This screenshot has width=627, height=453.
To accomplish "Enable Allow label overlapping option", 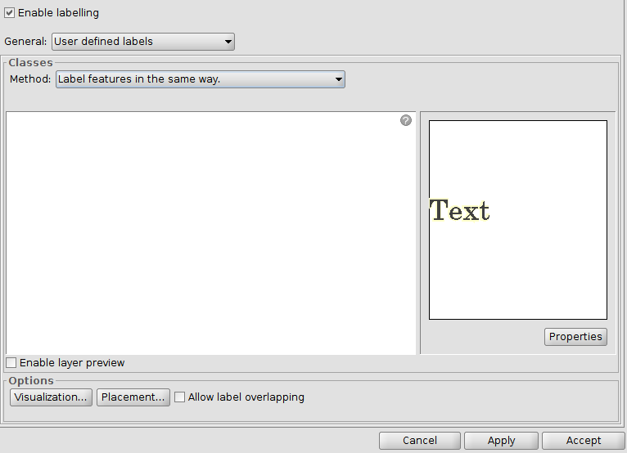I will click(x=180, y=397).
